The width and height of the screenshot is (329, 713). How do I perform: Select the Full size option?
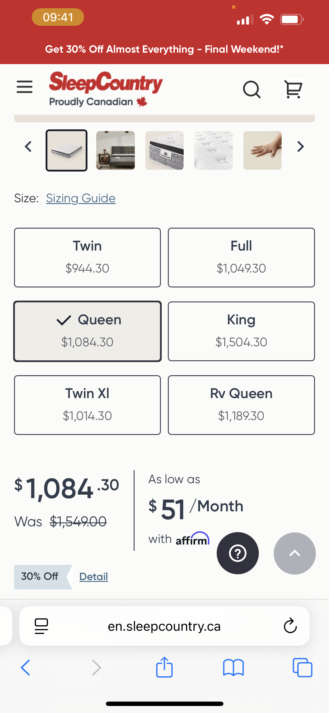[241, 257]
